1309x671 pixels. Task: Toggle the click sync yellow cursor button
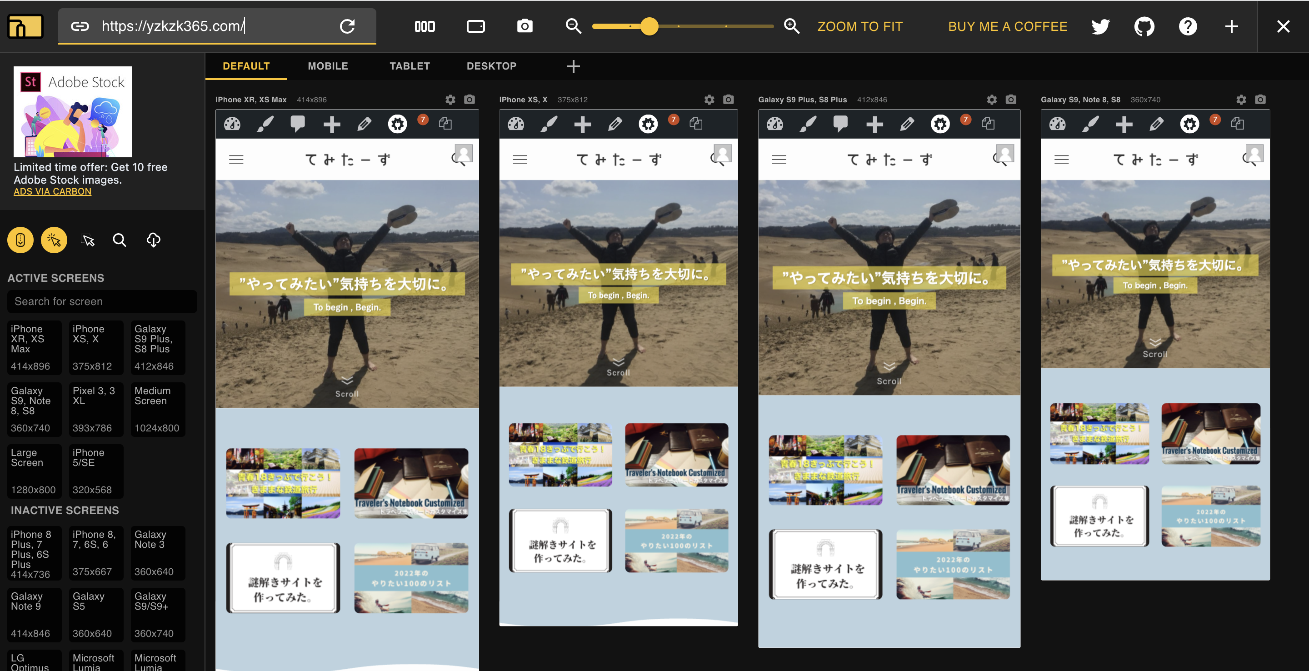pyautogui.click(x=54, y=240)
